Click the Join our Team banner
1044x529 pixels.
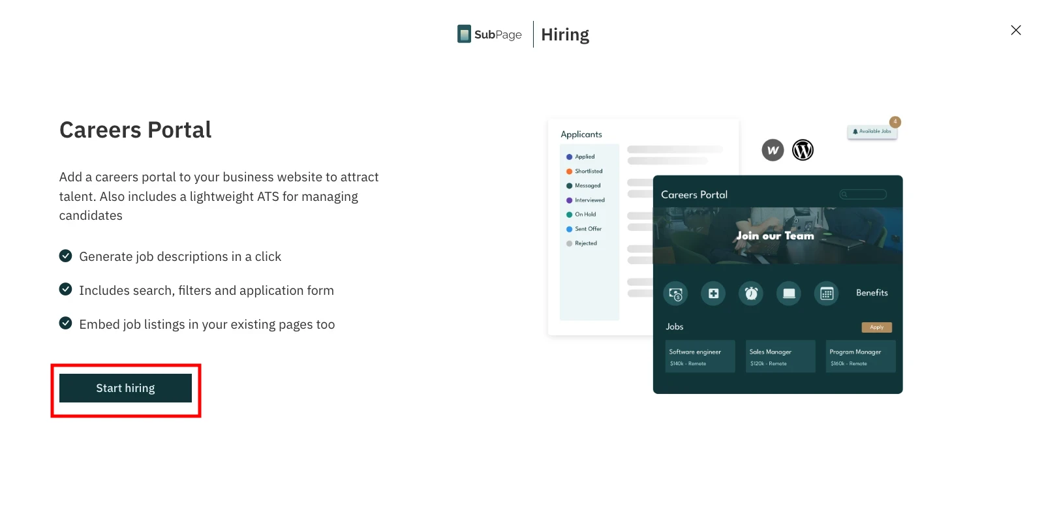(778, 235)
